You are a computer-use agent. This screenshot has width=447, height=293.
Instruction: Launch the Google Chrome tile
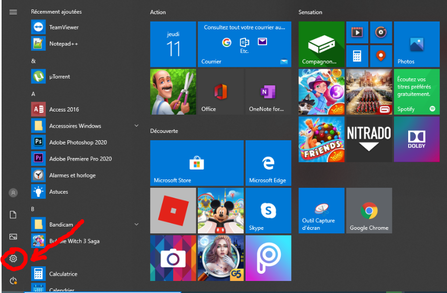pyautogui.click(x=369, y=210)
